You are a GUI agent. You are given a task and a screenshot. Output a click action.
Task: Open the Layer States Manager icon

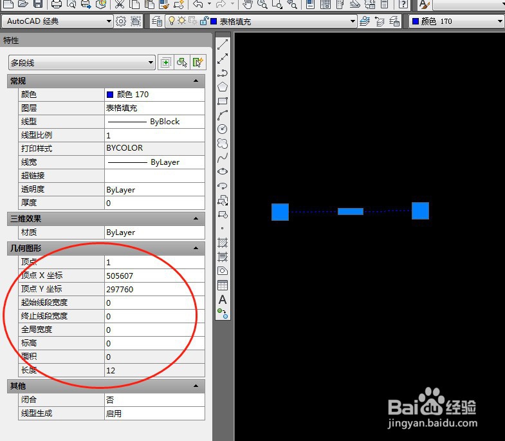click(394, 21)
